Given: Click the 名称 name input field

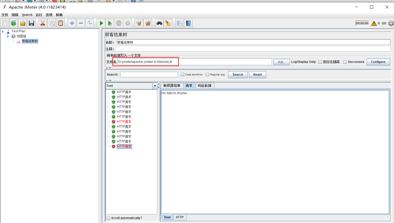Looking at the screenshot, I should pos(254,42).
